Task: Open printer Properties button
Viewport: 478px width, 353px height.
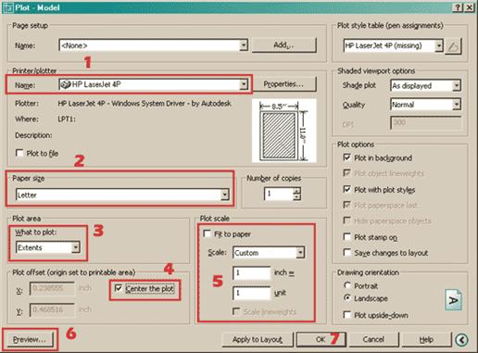Action: [284, 84]
